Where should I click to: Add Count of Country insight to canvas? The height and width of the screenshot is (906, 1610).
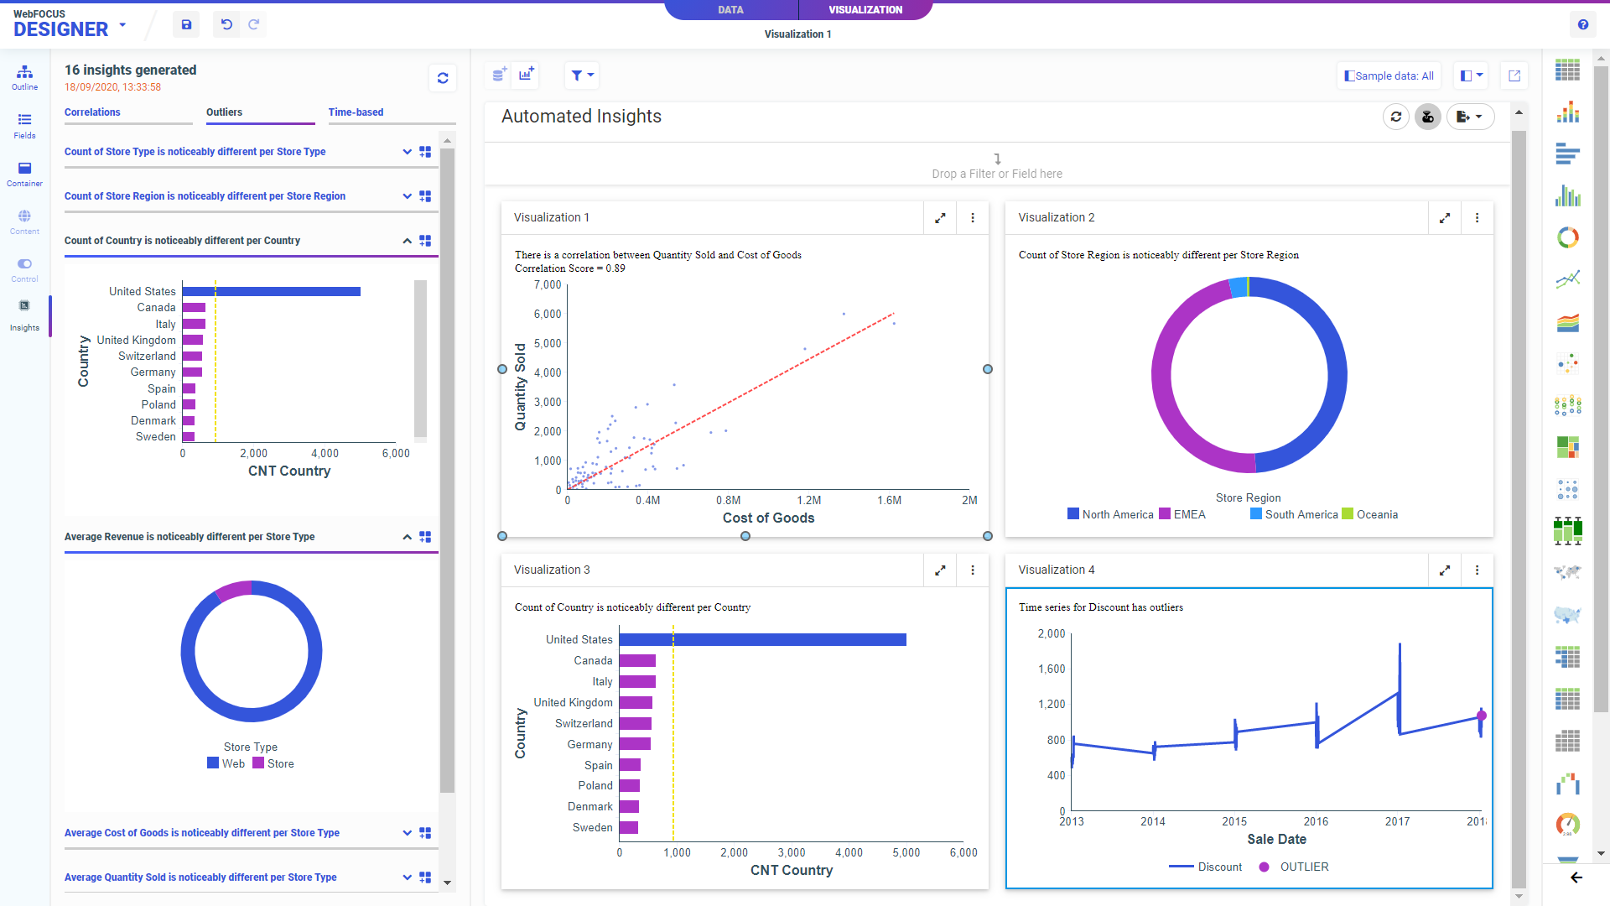[x=425, y=241]
